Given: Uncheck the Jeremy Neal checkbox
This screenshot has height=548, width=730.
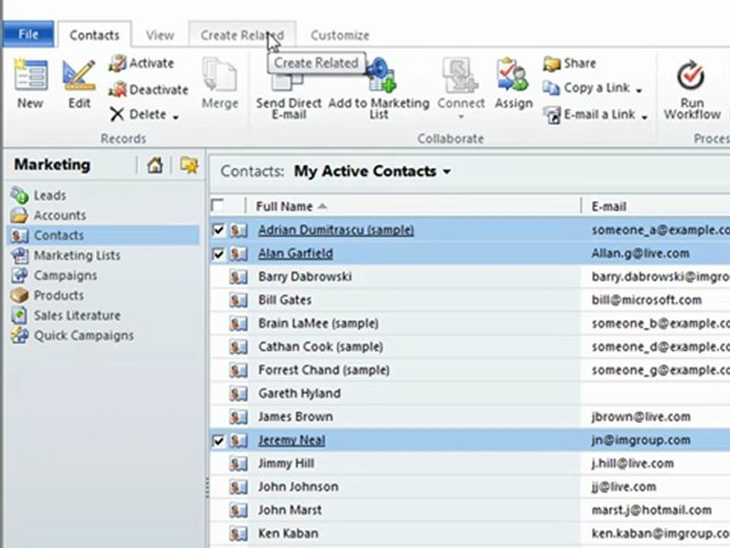Looking at the screenshot, I should pyautogui.click(x=218, y=441).
